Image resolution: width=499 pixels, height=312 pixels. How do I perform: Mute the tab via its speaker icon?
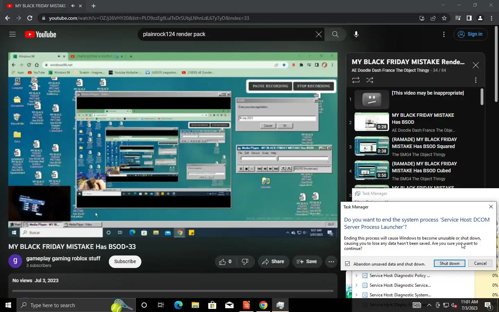coord(73,6)
